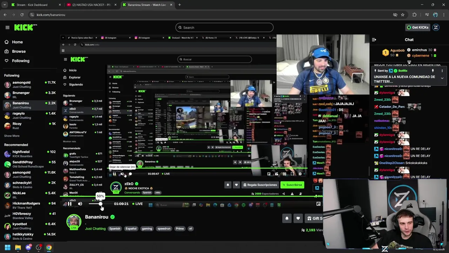Click the kick.com/bananirou address bar

(210, 15)
